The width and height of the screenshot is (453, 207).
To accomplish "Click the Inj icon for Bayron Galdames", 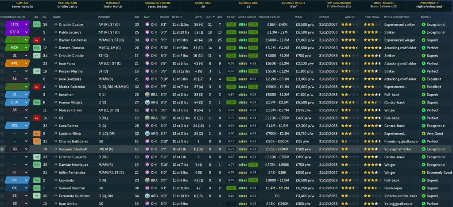I will pyautogui.click(x=37, y=40).
